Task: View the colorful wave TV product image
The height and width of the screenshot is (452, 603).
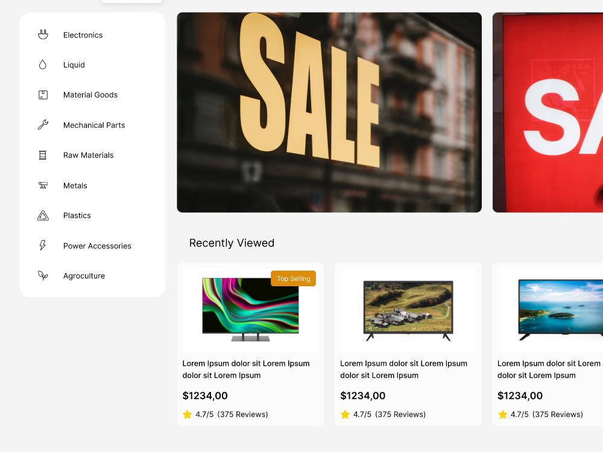Action: (250, 310)
